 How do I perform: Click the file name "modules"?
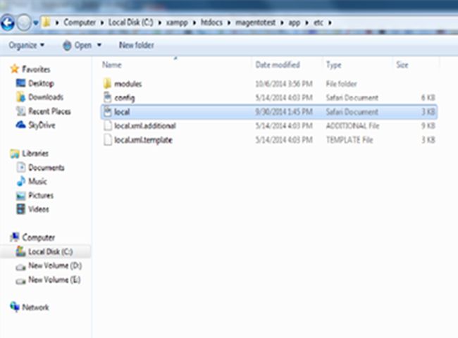[x=128, y=84]
